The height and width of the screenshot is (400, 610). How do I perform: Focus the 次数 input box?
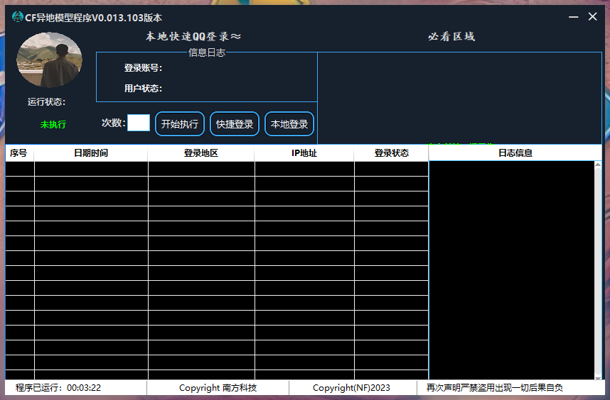tap(139, 123)
